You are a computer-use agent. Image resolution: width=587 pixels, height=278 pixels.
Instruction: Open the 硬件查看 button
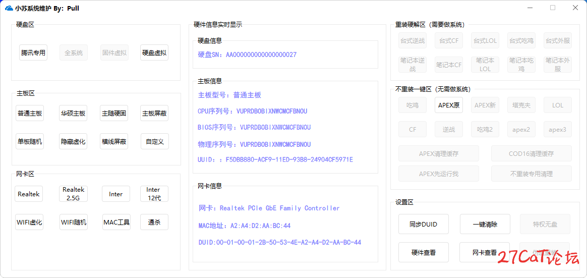tap(424, 253)
